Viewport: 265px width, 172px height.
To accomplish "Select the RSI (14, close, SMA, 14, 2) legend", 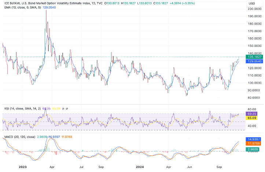I will pyautogui.click(x=22, y=109).
